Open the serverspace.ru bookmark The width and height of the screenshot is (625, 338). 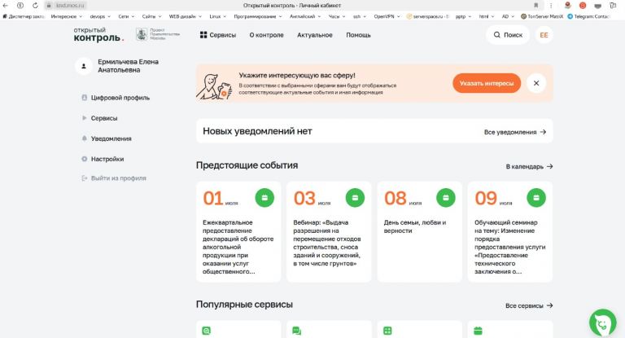[x=428, y=17]
